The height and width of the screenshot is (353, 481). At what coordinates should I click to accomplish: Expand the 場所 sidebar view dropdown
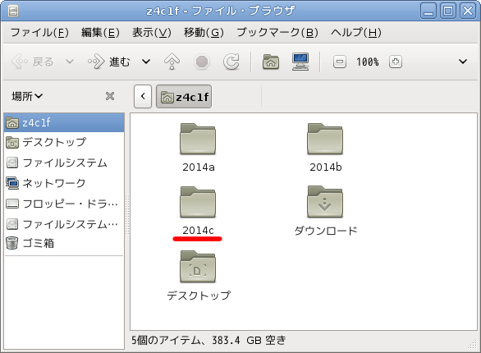(27, 96)
